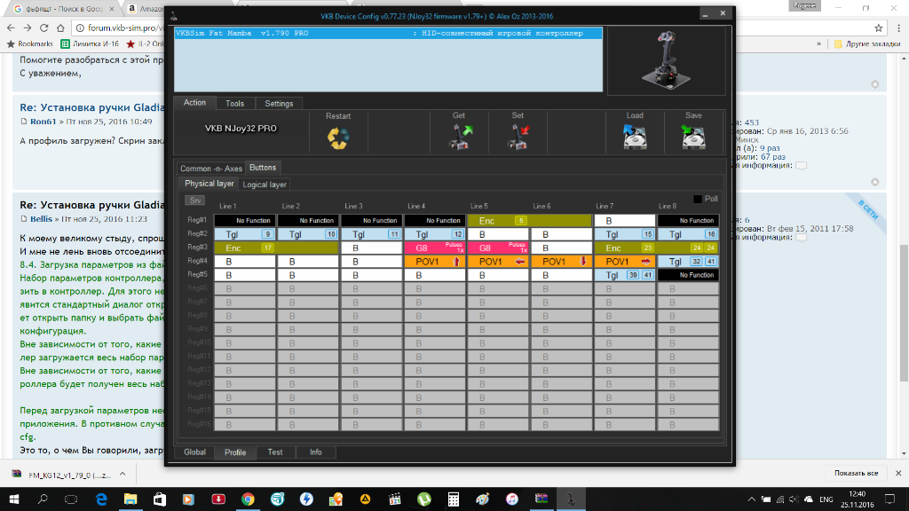Click Tgl 12 cell in Reg#2
The width and height of the screenshot is (909, 511).
point(434,234)
